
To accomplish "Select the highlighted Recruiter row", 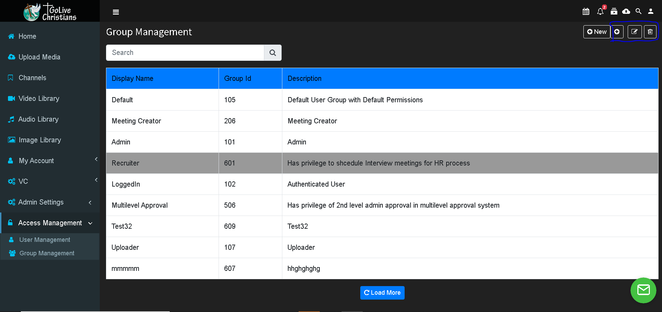I will click(x=382, y=163).
